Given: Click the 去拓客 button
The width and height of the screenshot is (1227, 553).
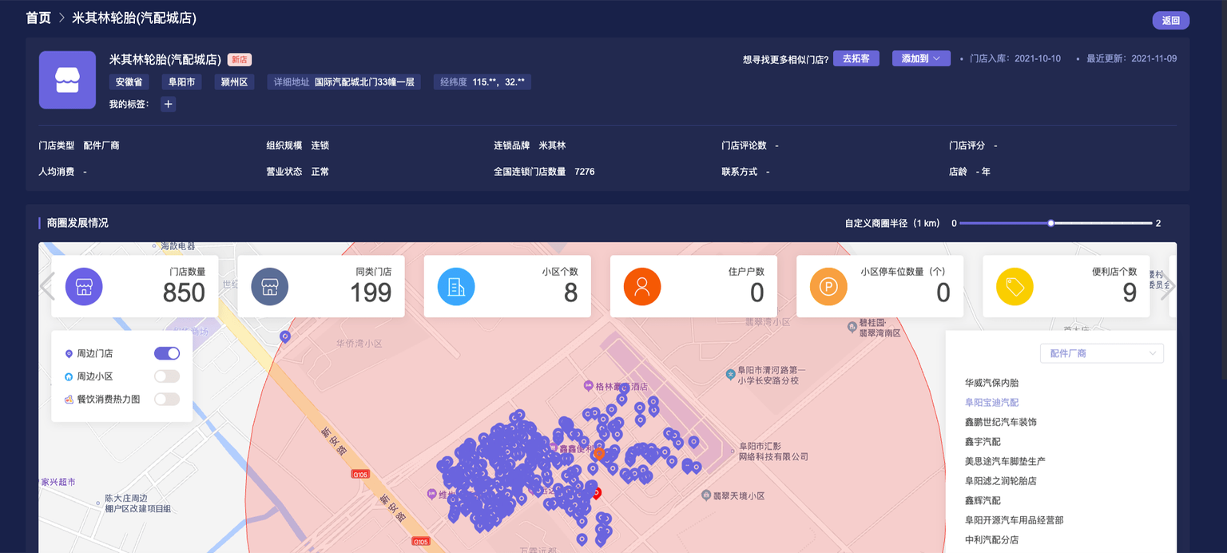Looking at the screenshot, I should (856, 58).
